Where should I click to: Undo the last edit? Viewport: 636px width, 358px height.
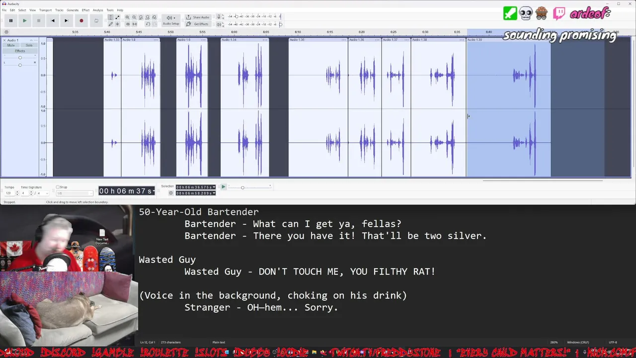(x=148, y=24)
